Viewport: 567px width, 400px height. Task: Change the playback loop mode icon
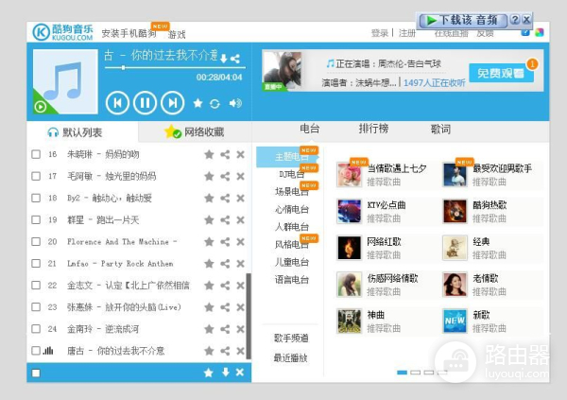[x=215, y=104]
